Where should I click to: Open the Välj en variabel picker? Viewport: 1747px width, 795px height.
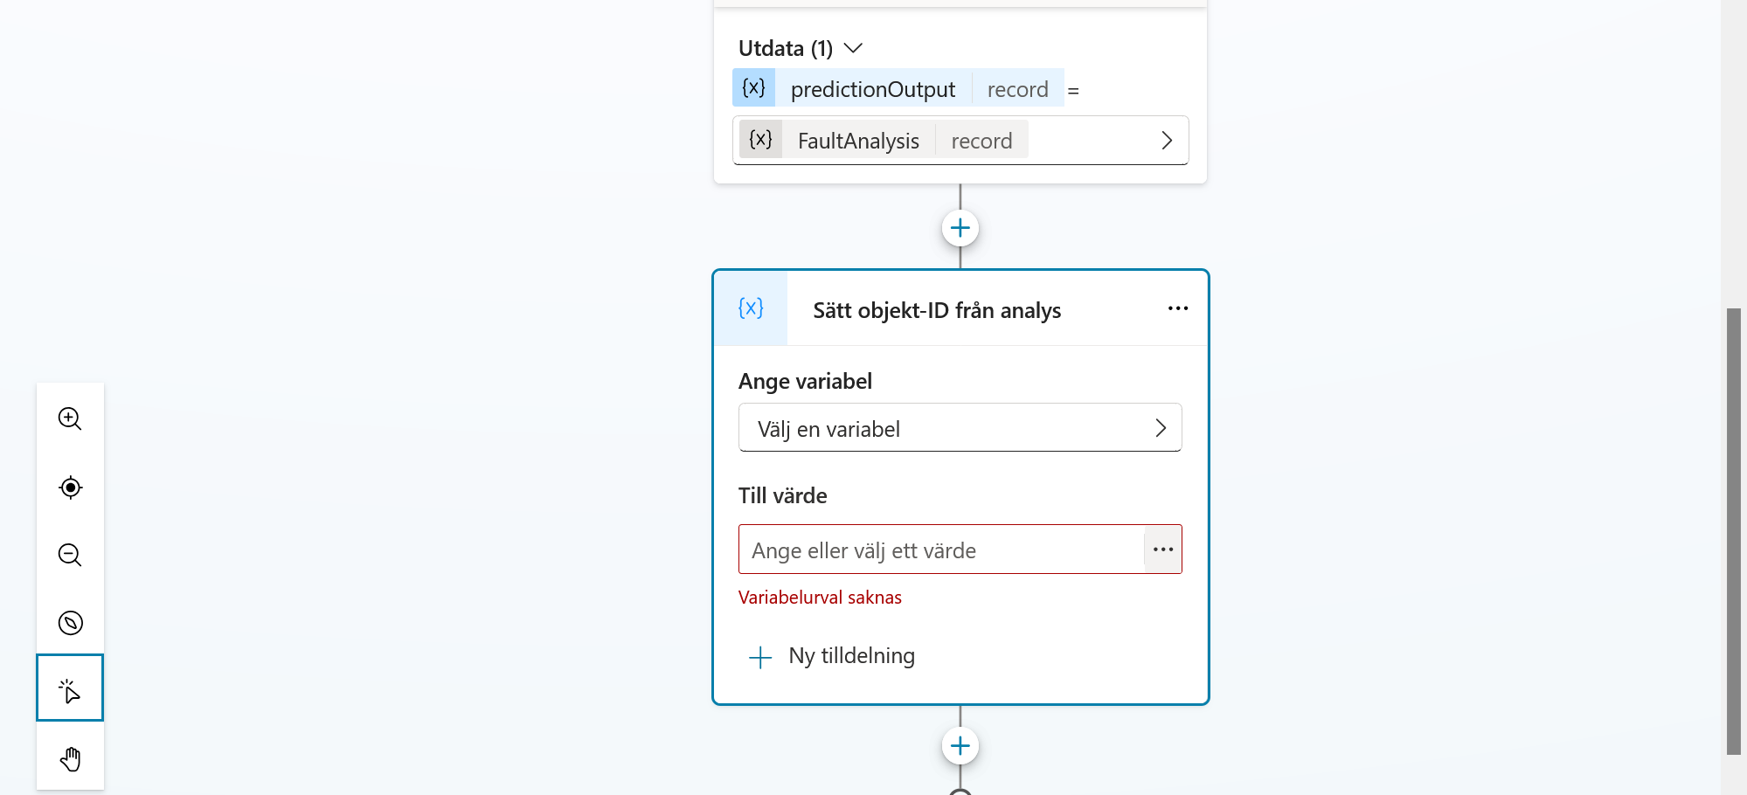tap(960, 428)
